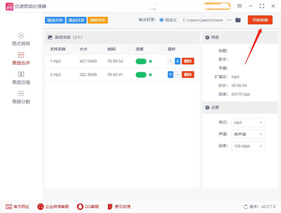Open the 官方网址 official website link
The image size is (281, 213).
pos(17,207)
